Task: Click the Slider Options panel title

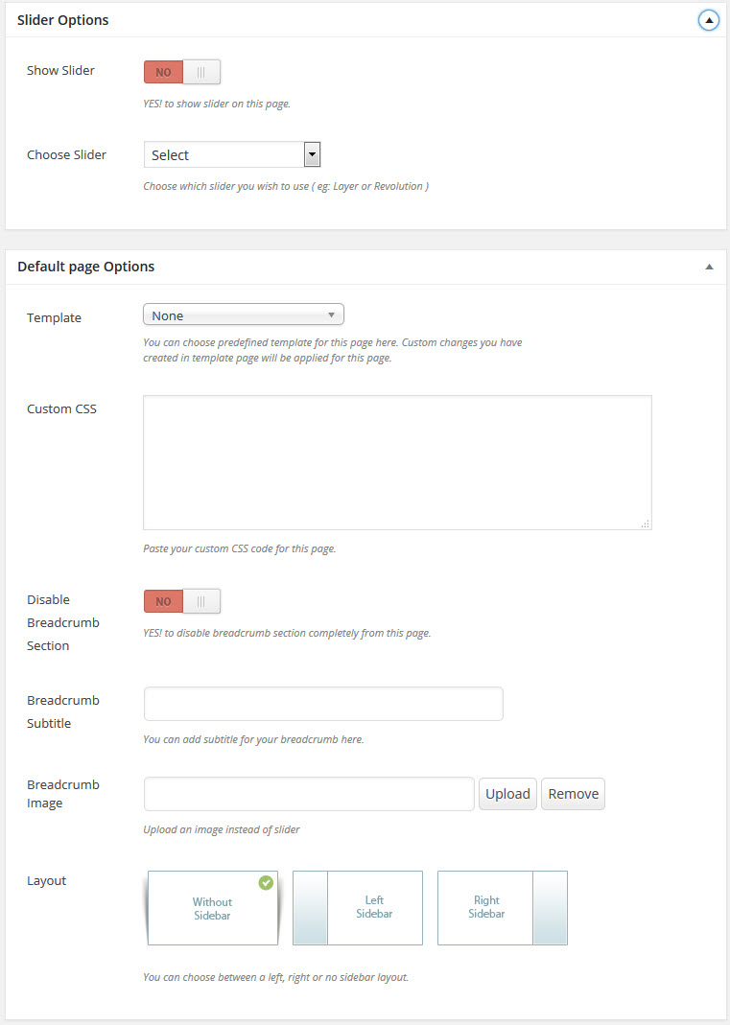Action: 62,20
